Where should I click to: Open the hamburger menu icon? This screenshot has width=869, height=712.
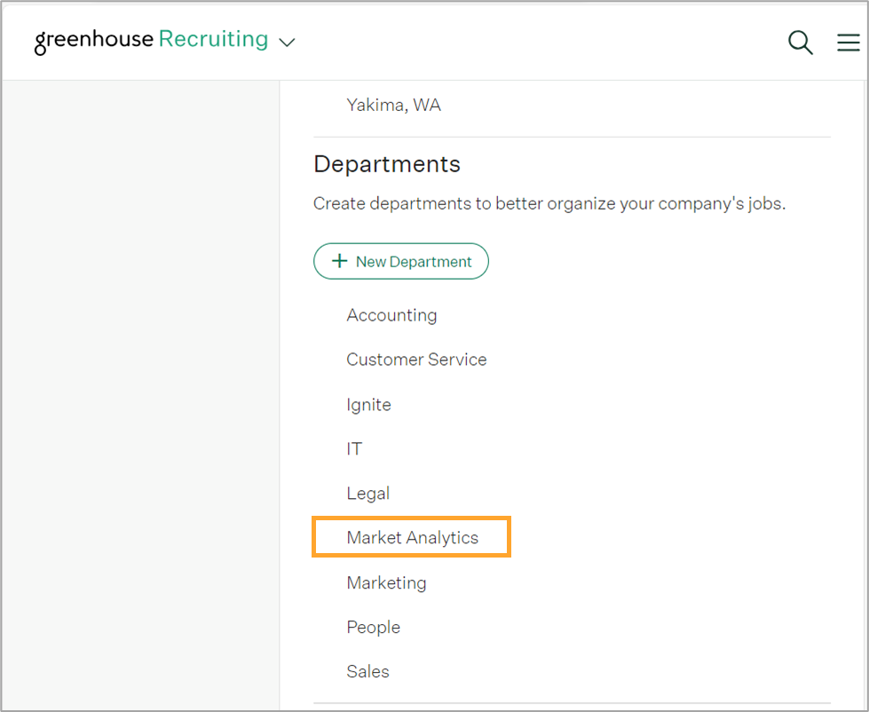(848, 42)
